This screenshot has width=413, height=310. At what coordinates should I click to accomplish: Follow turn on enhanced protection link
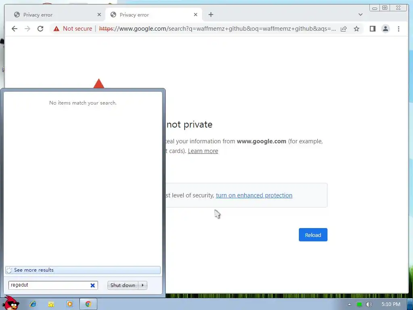click(254, 195)
